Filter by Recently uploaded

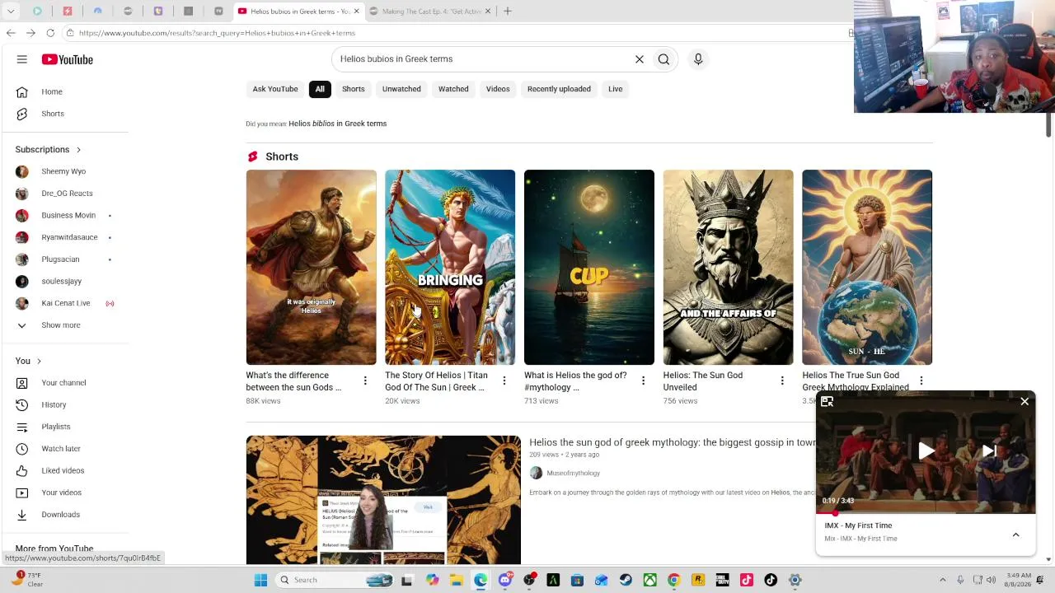[559, 89]
